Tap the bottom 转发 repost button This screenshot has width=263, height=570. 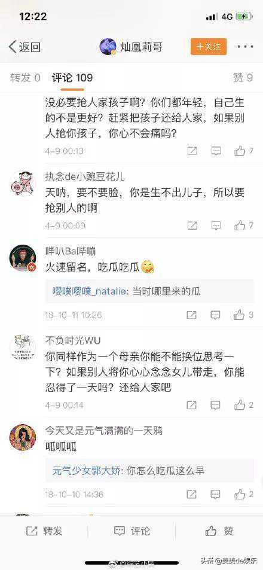click(44, 531)
